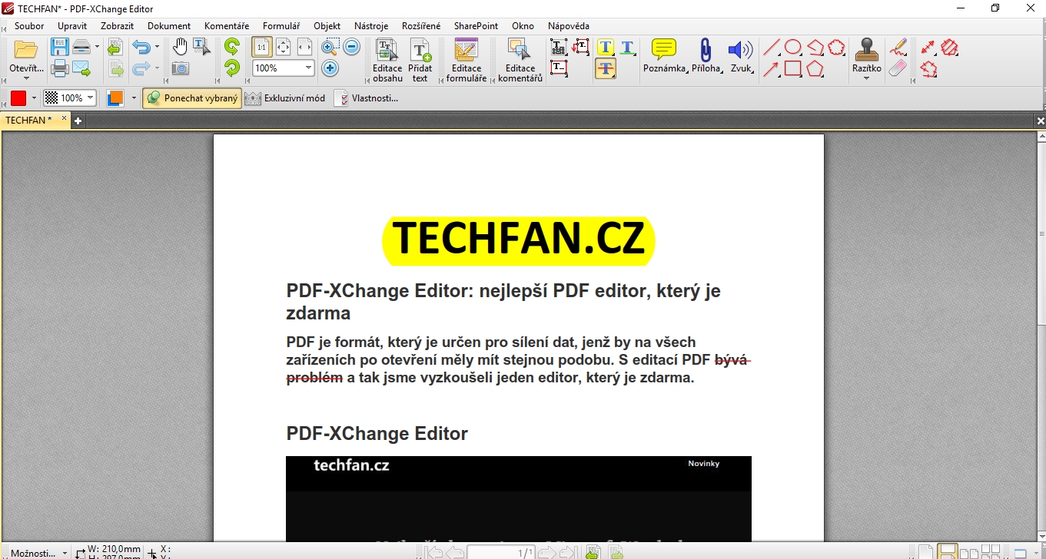Expand the Otevřít dropdown arrow
Viewport: 1046px width, 559px height.
(26, 78)
